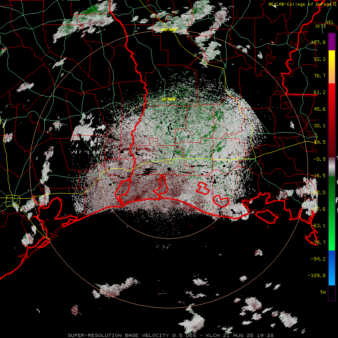
Task: Select the 92.3 scale value
Action: [x=320, y=59]
